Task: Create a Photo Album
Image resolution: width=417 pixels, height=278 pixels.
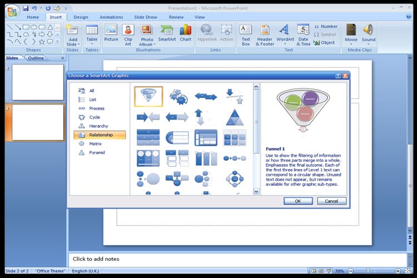Action: tap(147, 34)
